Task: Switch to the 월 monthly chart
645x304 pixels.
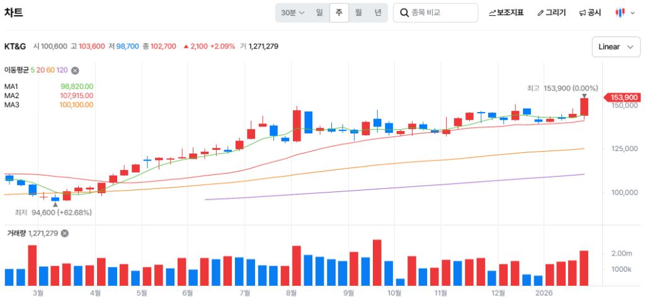Action: pyautogui.click(x=358, y=13)
